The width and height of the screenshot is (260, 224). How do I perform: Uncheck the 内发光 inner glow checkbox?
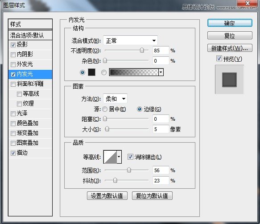pyautogui.click(x=13, y=74)
